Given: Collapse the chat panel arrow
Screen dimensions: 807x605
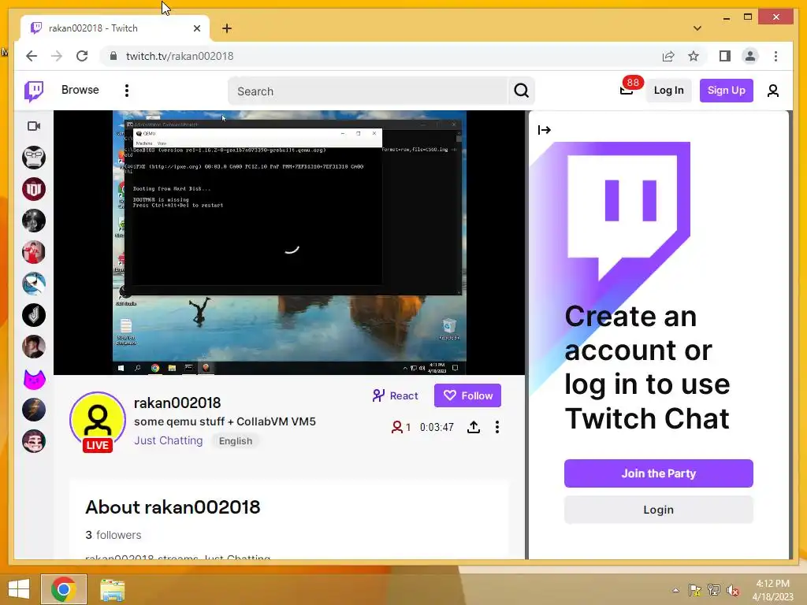Looking at the screenshot, I should coord(544,130).
